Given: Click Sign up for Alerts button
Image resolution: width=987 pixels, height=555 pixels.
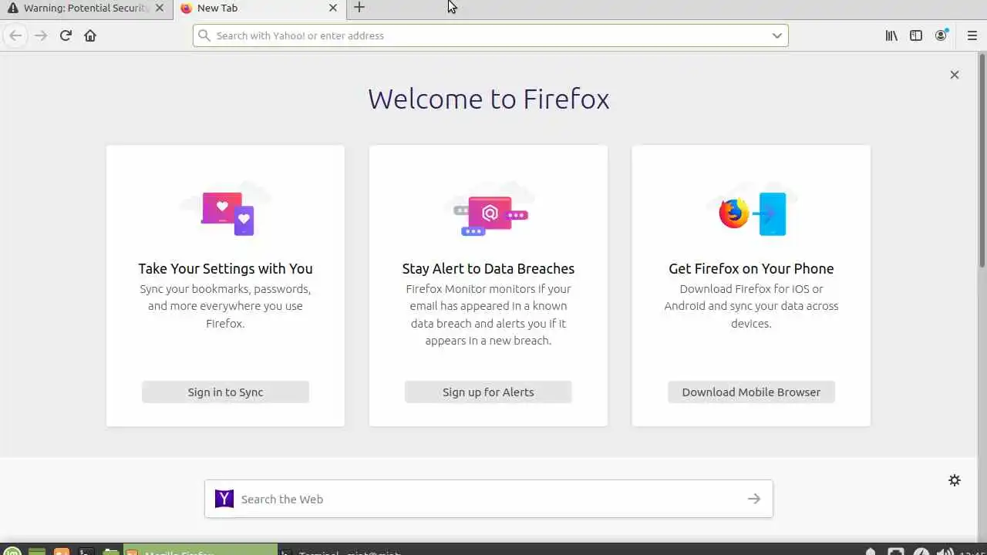Looking at the screenshot, I should 488,392.
